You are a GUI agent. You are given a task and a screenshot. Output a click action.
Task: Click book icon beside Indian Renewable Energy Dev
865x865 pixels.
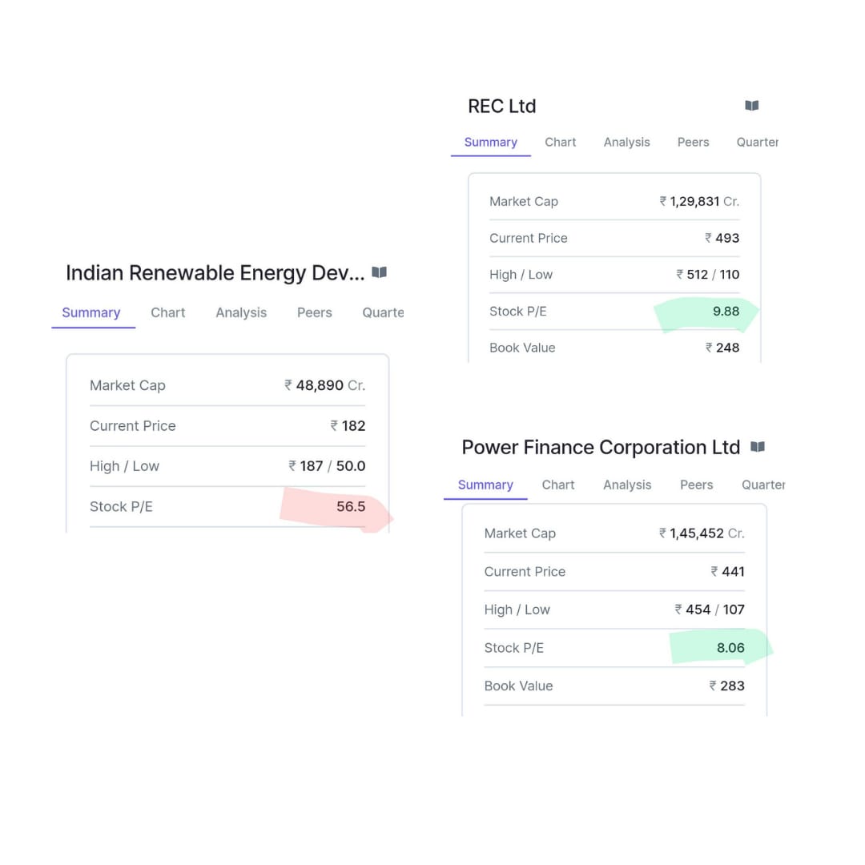(380, 272)
